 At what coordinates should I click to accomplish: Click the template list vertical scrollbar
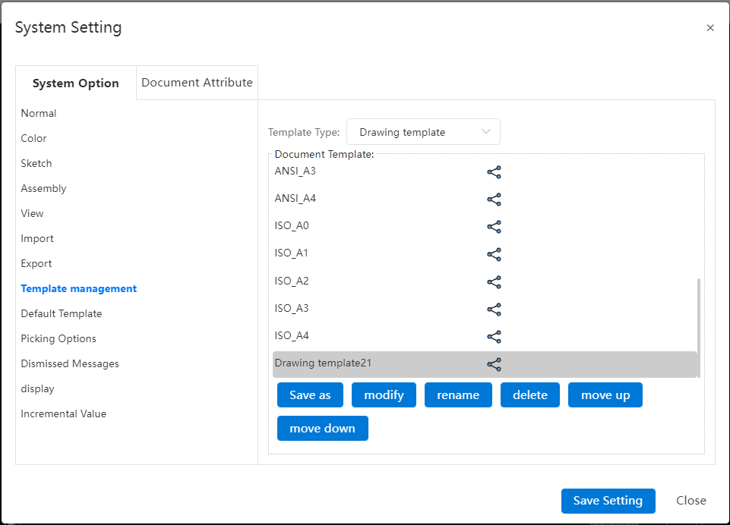[699, 328]
